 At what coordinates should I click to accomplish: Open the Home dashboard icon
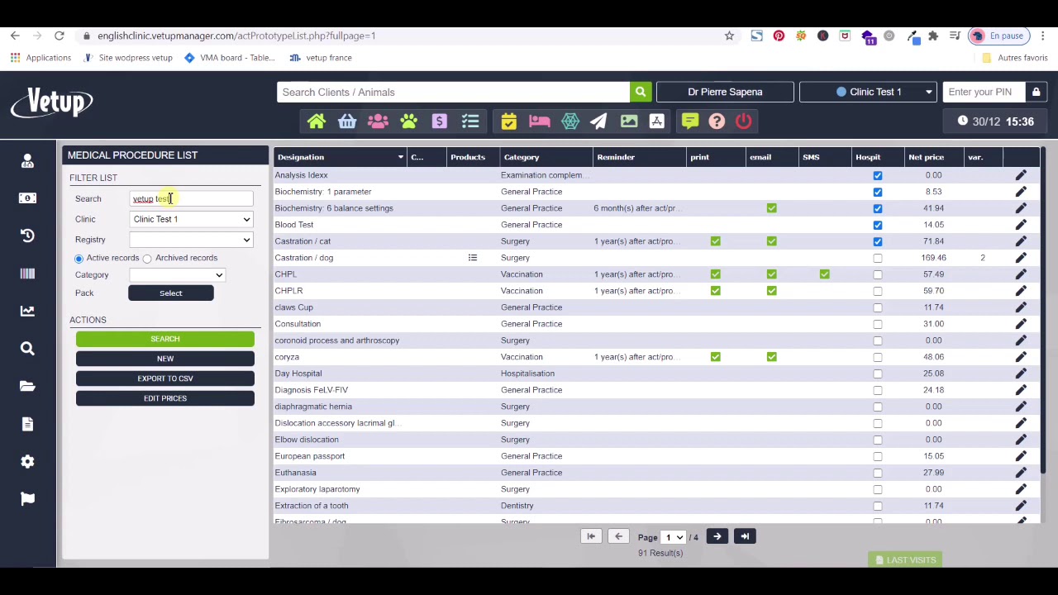point(317,121)
